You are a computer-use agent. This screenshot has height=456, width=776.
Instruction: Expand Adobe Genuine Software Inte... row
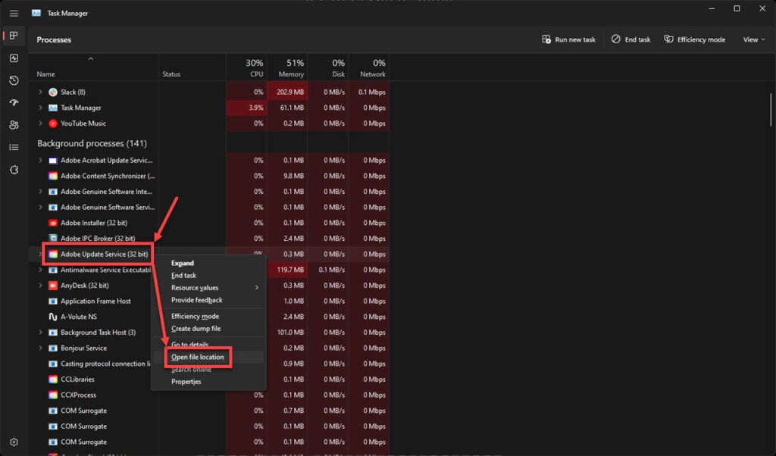[41, 192]
